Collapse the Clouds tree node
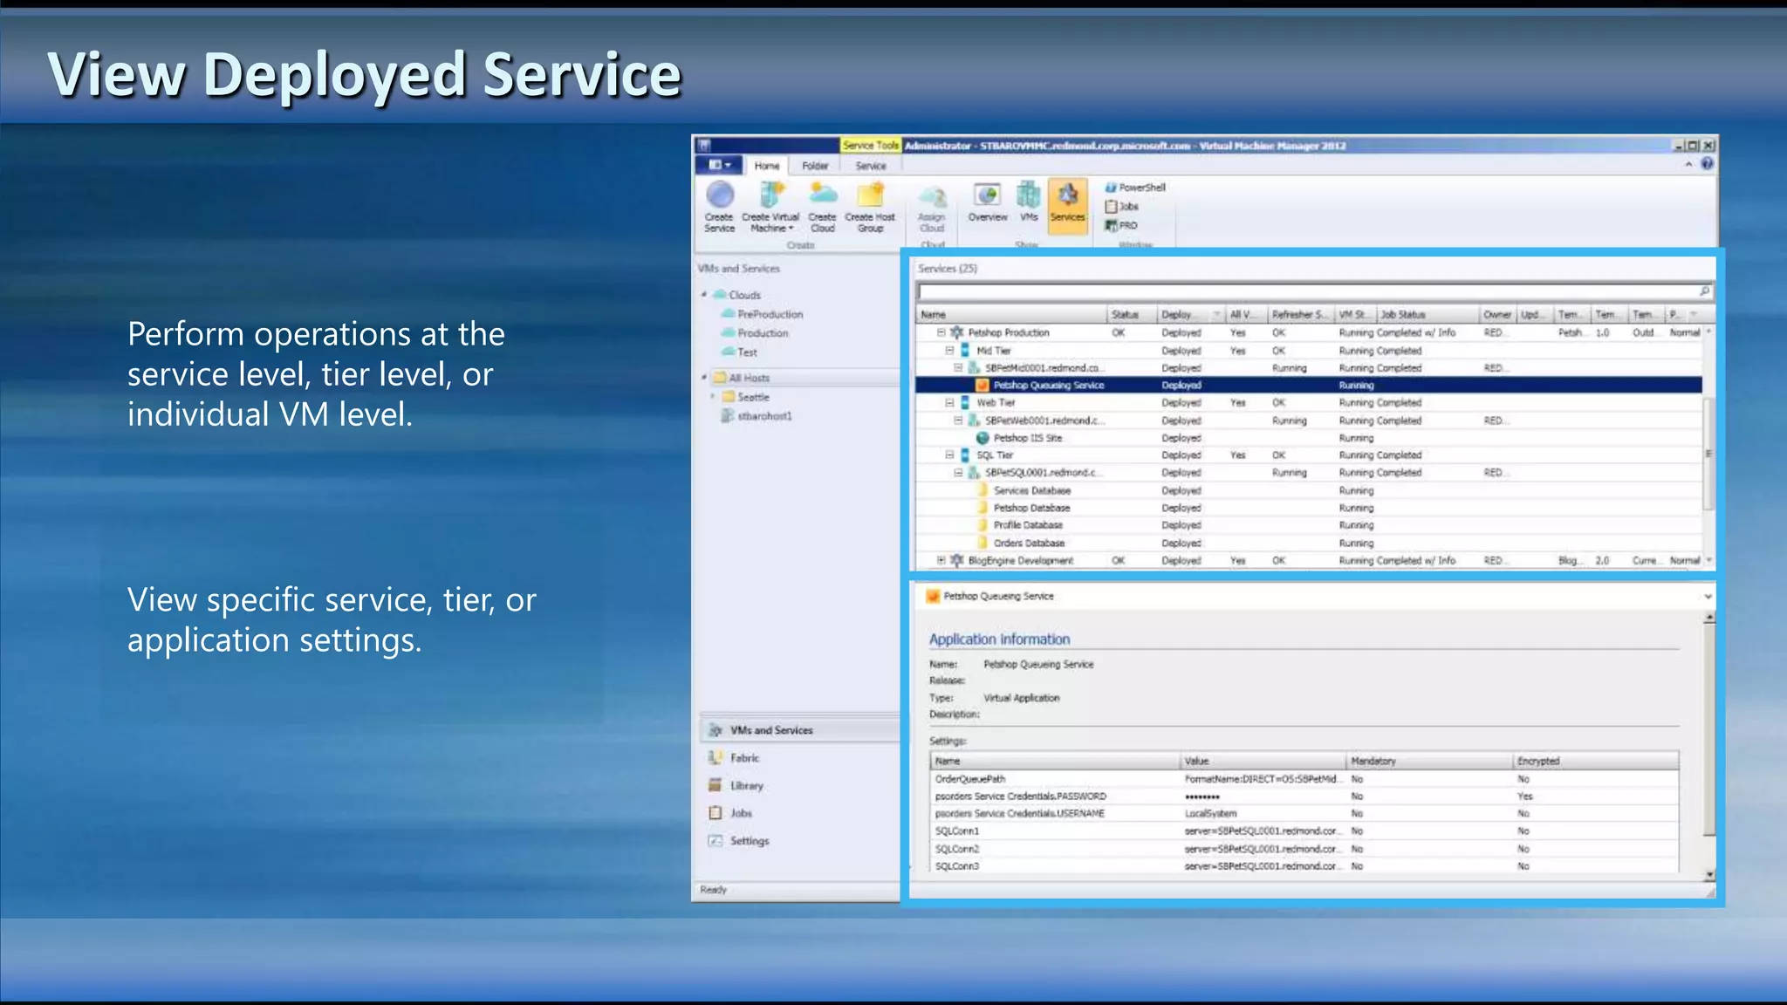 704,295
